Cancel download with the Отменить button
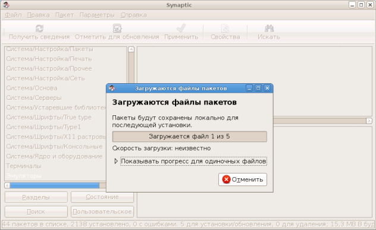The image size is (376, 230). tap(242, 179)
